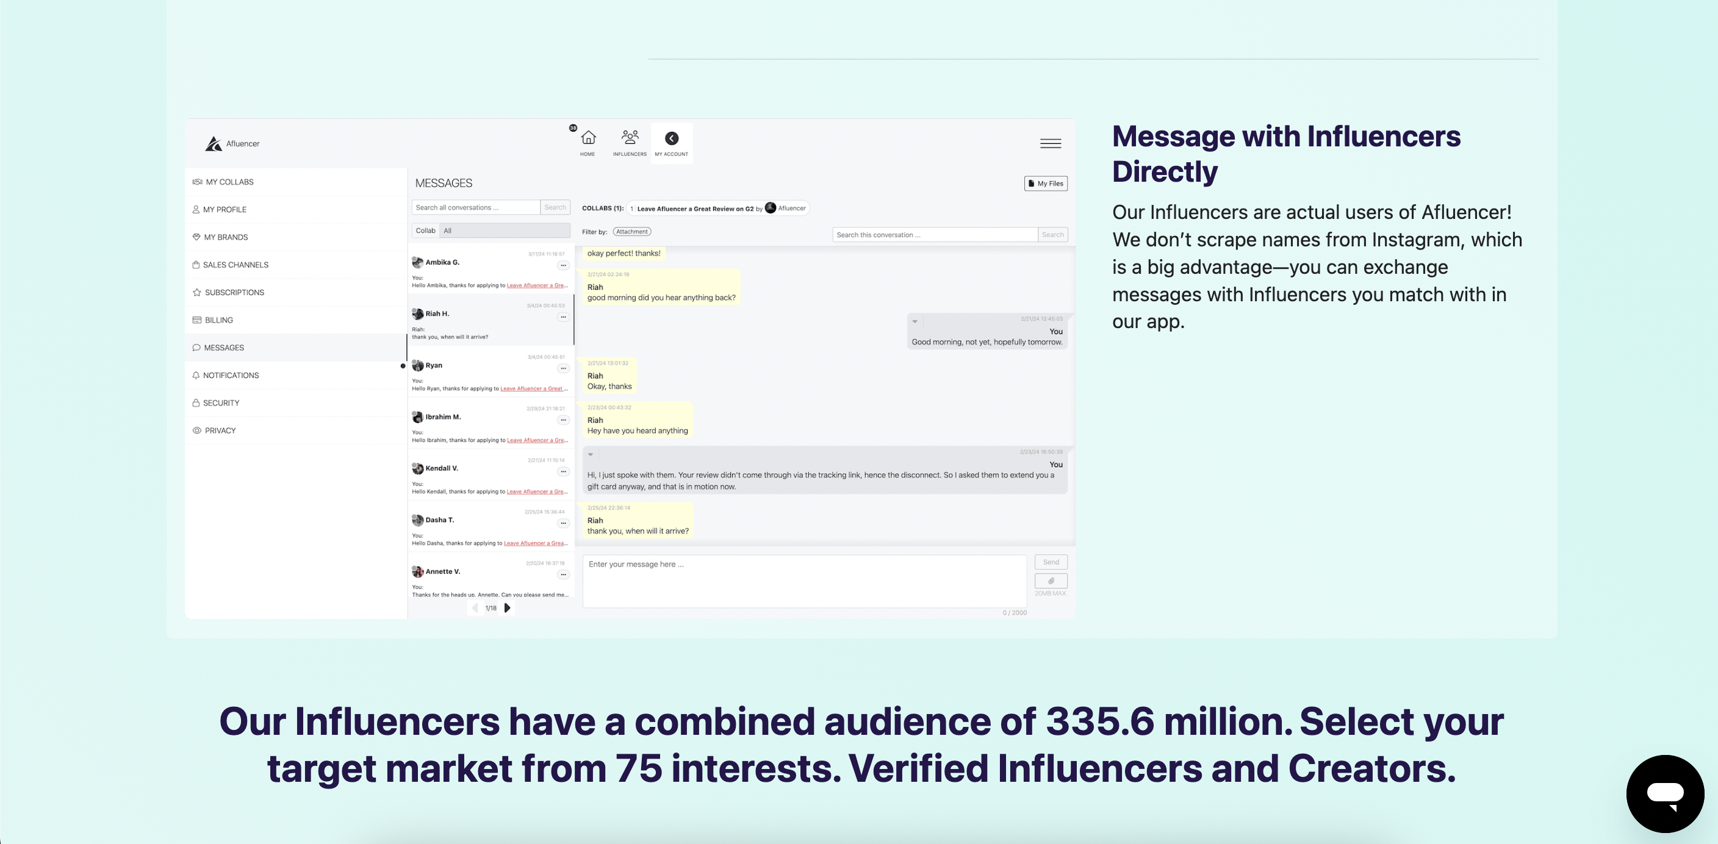
Task: Open options menu for Riah H. conversation
Action: pyautogui.click(x=564, y=316)
